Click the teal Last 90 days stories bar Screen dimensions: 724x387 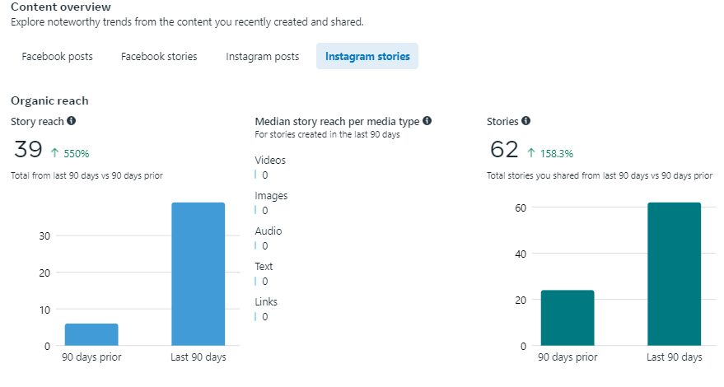tap(674, 274)
